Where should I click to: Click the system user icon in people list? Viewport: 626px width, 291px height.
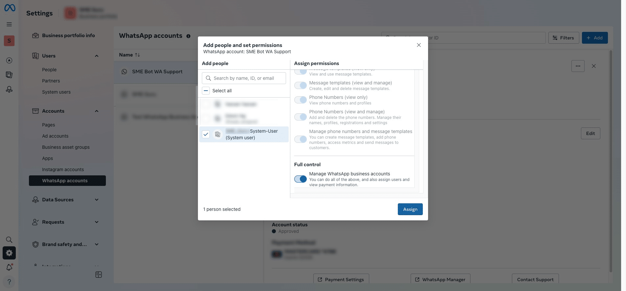click(218, 134)
